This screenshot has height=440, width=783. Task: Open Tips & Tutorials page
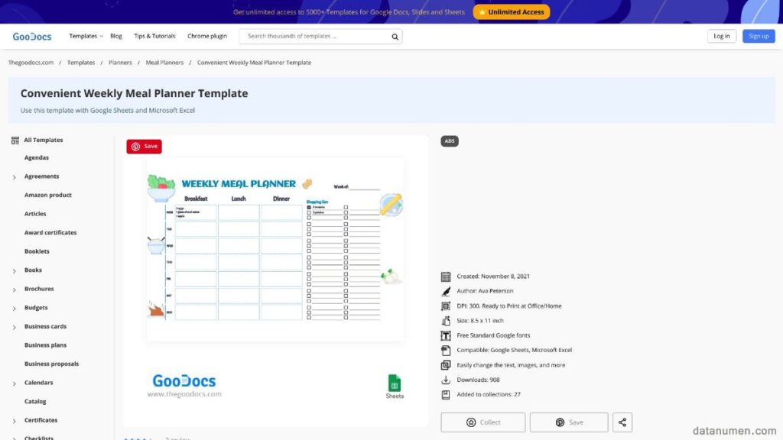point(154,37)
